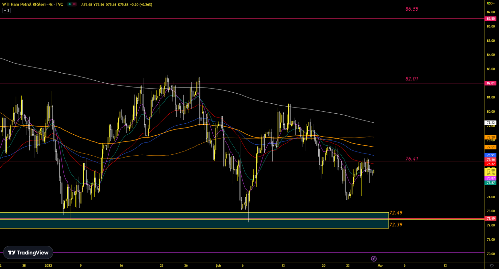
Task: Click the Mar date on time axis
Action: click(x=380, y=265)
